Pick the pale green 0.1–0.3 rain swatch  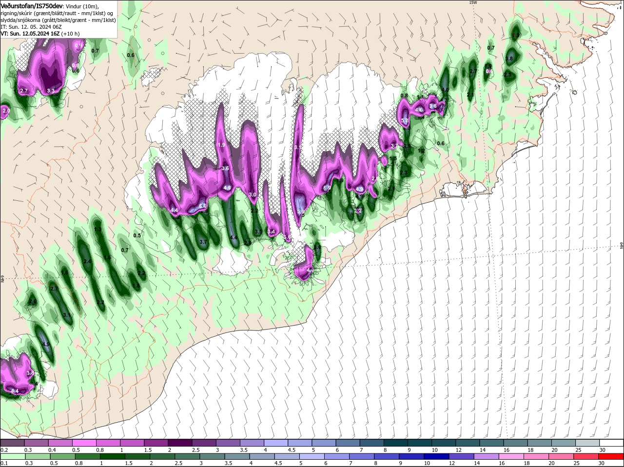(12, 457)
